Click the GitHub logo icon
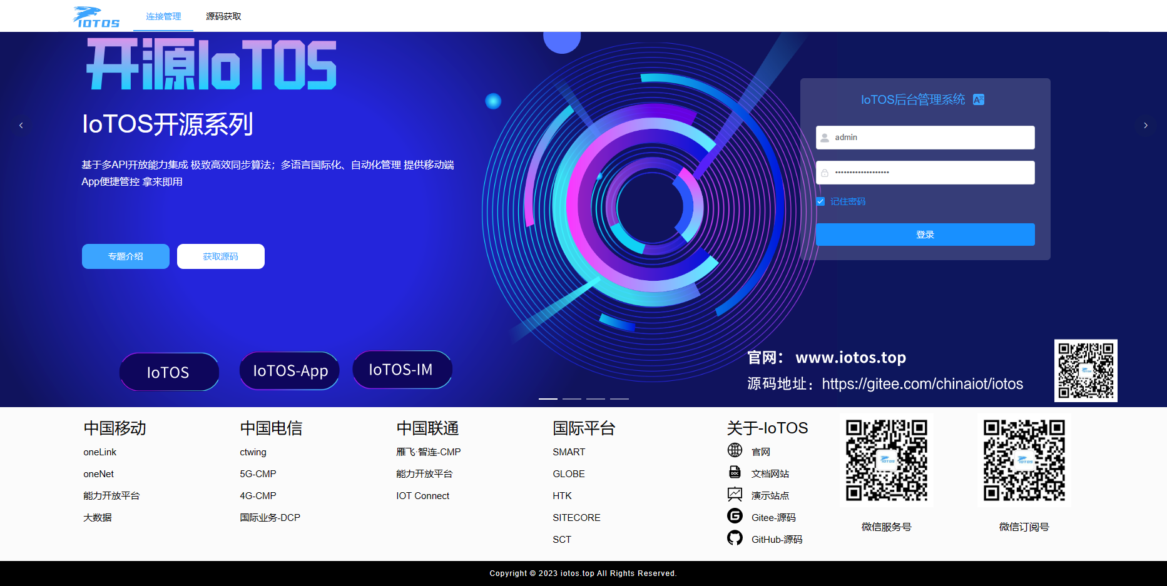The width and height of the screenshot is (1167, 586). [735, 538]
